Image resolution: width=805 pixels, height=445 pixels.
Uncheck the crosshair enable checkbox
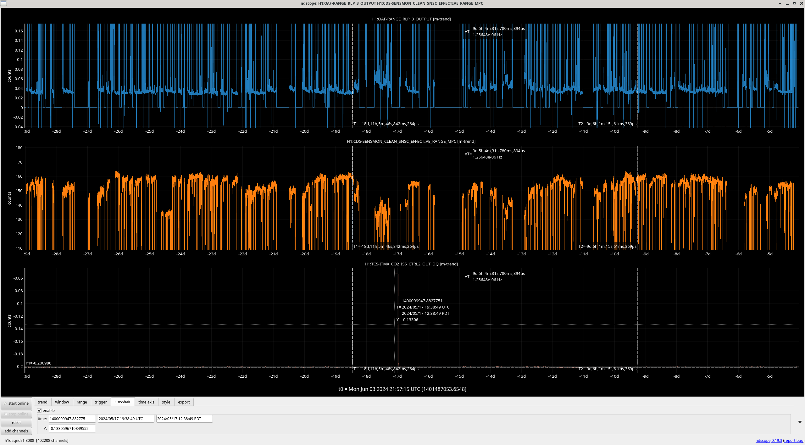(x=40, y=410)
